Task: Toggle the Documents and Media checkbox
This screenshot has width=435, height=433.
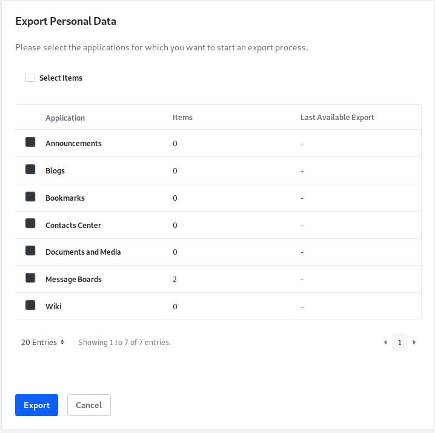Action: (30, 250)
